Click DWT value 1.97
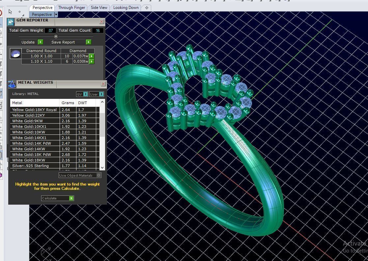 tap(82, 115)
